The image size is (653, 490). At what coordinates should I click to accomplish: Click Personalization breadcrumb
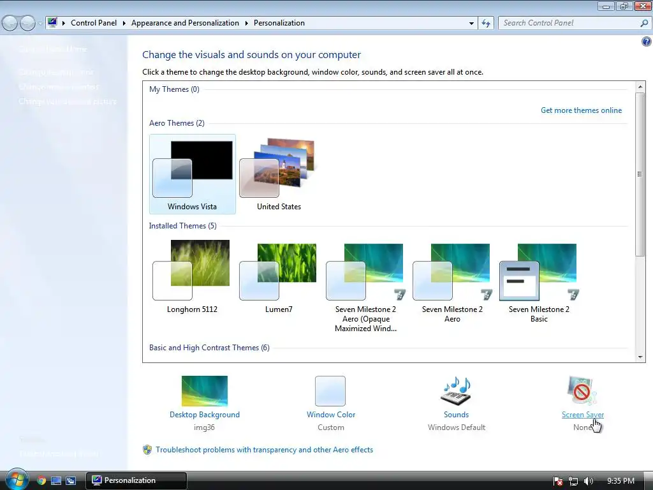(279, 23)
